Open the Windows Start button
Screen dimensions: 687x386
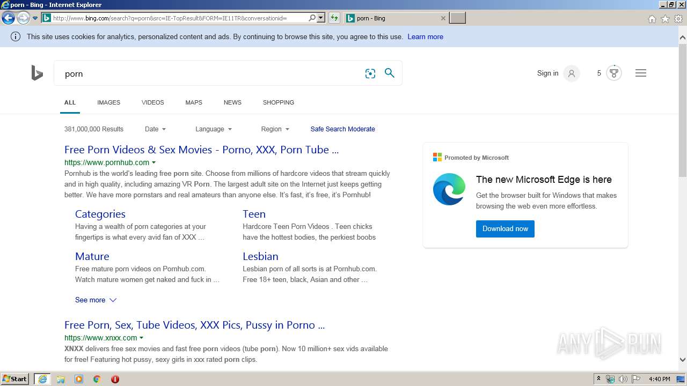click(15, 379)
